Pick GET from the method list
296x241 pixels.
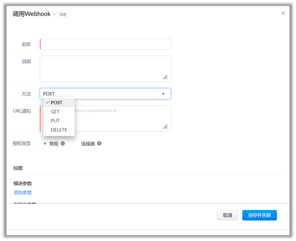[55, 112]
